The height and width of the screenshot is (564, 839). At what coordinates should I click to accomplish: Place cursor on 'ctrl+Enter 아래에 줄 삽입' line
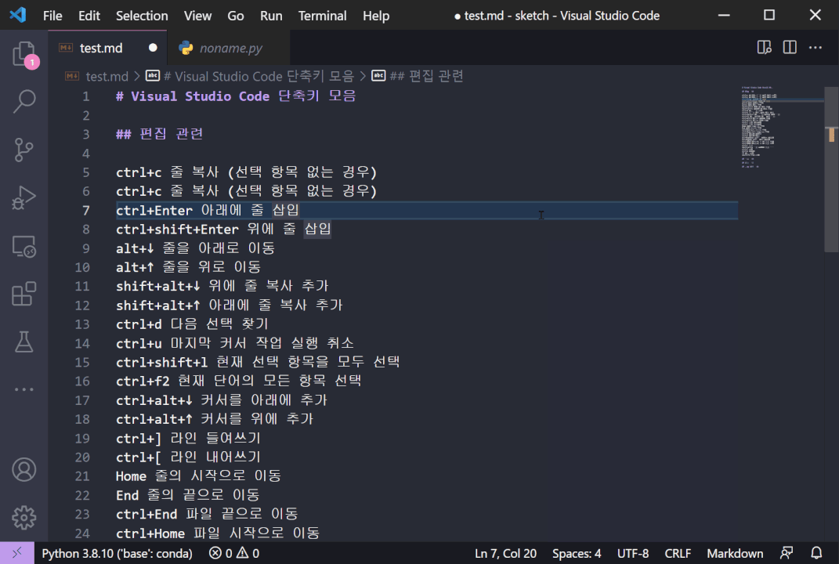click(207, 210)
